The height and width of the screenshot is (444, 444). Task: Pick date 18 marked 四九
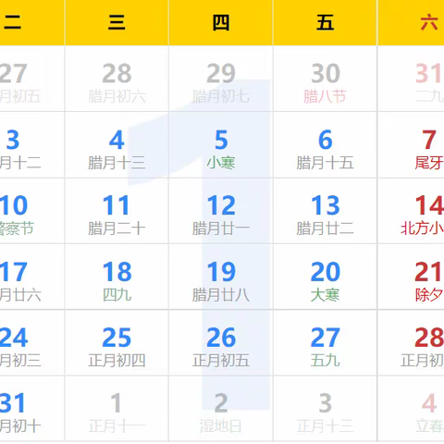117,277
